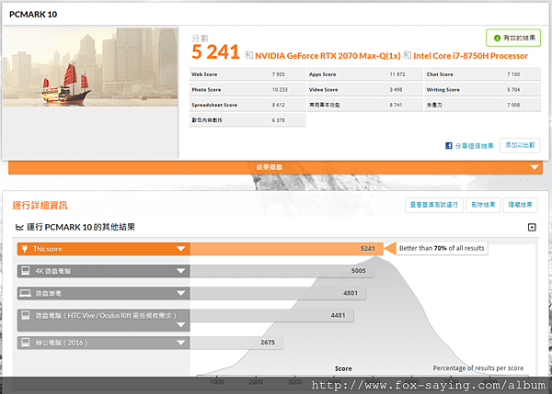Click the 8 741 score cell
Viewport: 552px width, 394px height.
click(396, 105)
